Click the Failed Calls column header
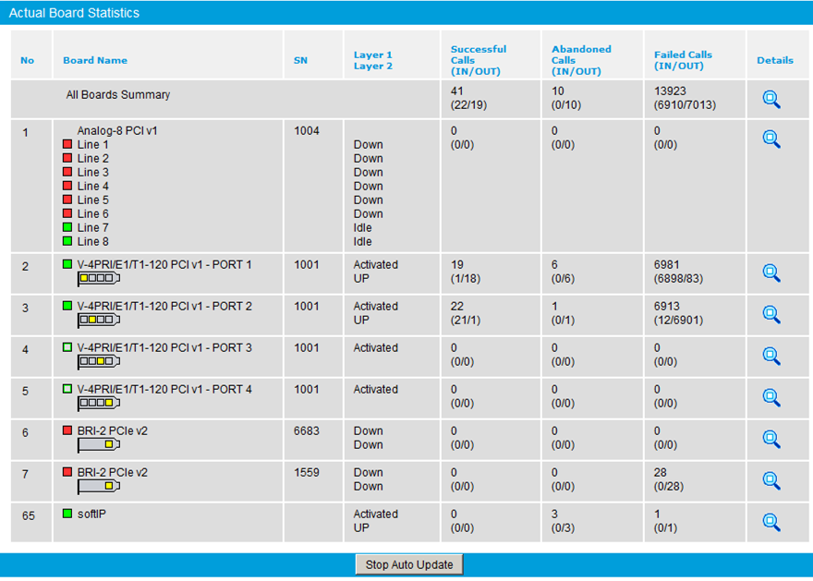 683,60
